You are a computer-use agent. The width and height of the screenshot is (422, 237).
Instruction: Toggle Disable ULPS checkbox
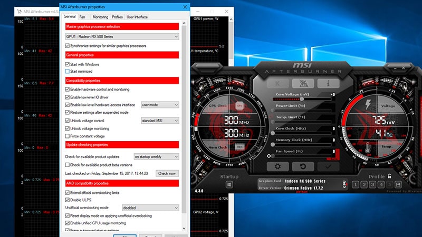[x=68, y=200]
